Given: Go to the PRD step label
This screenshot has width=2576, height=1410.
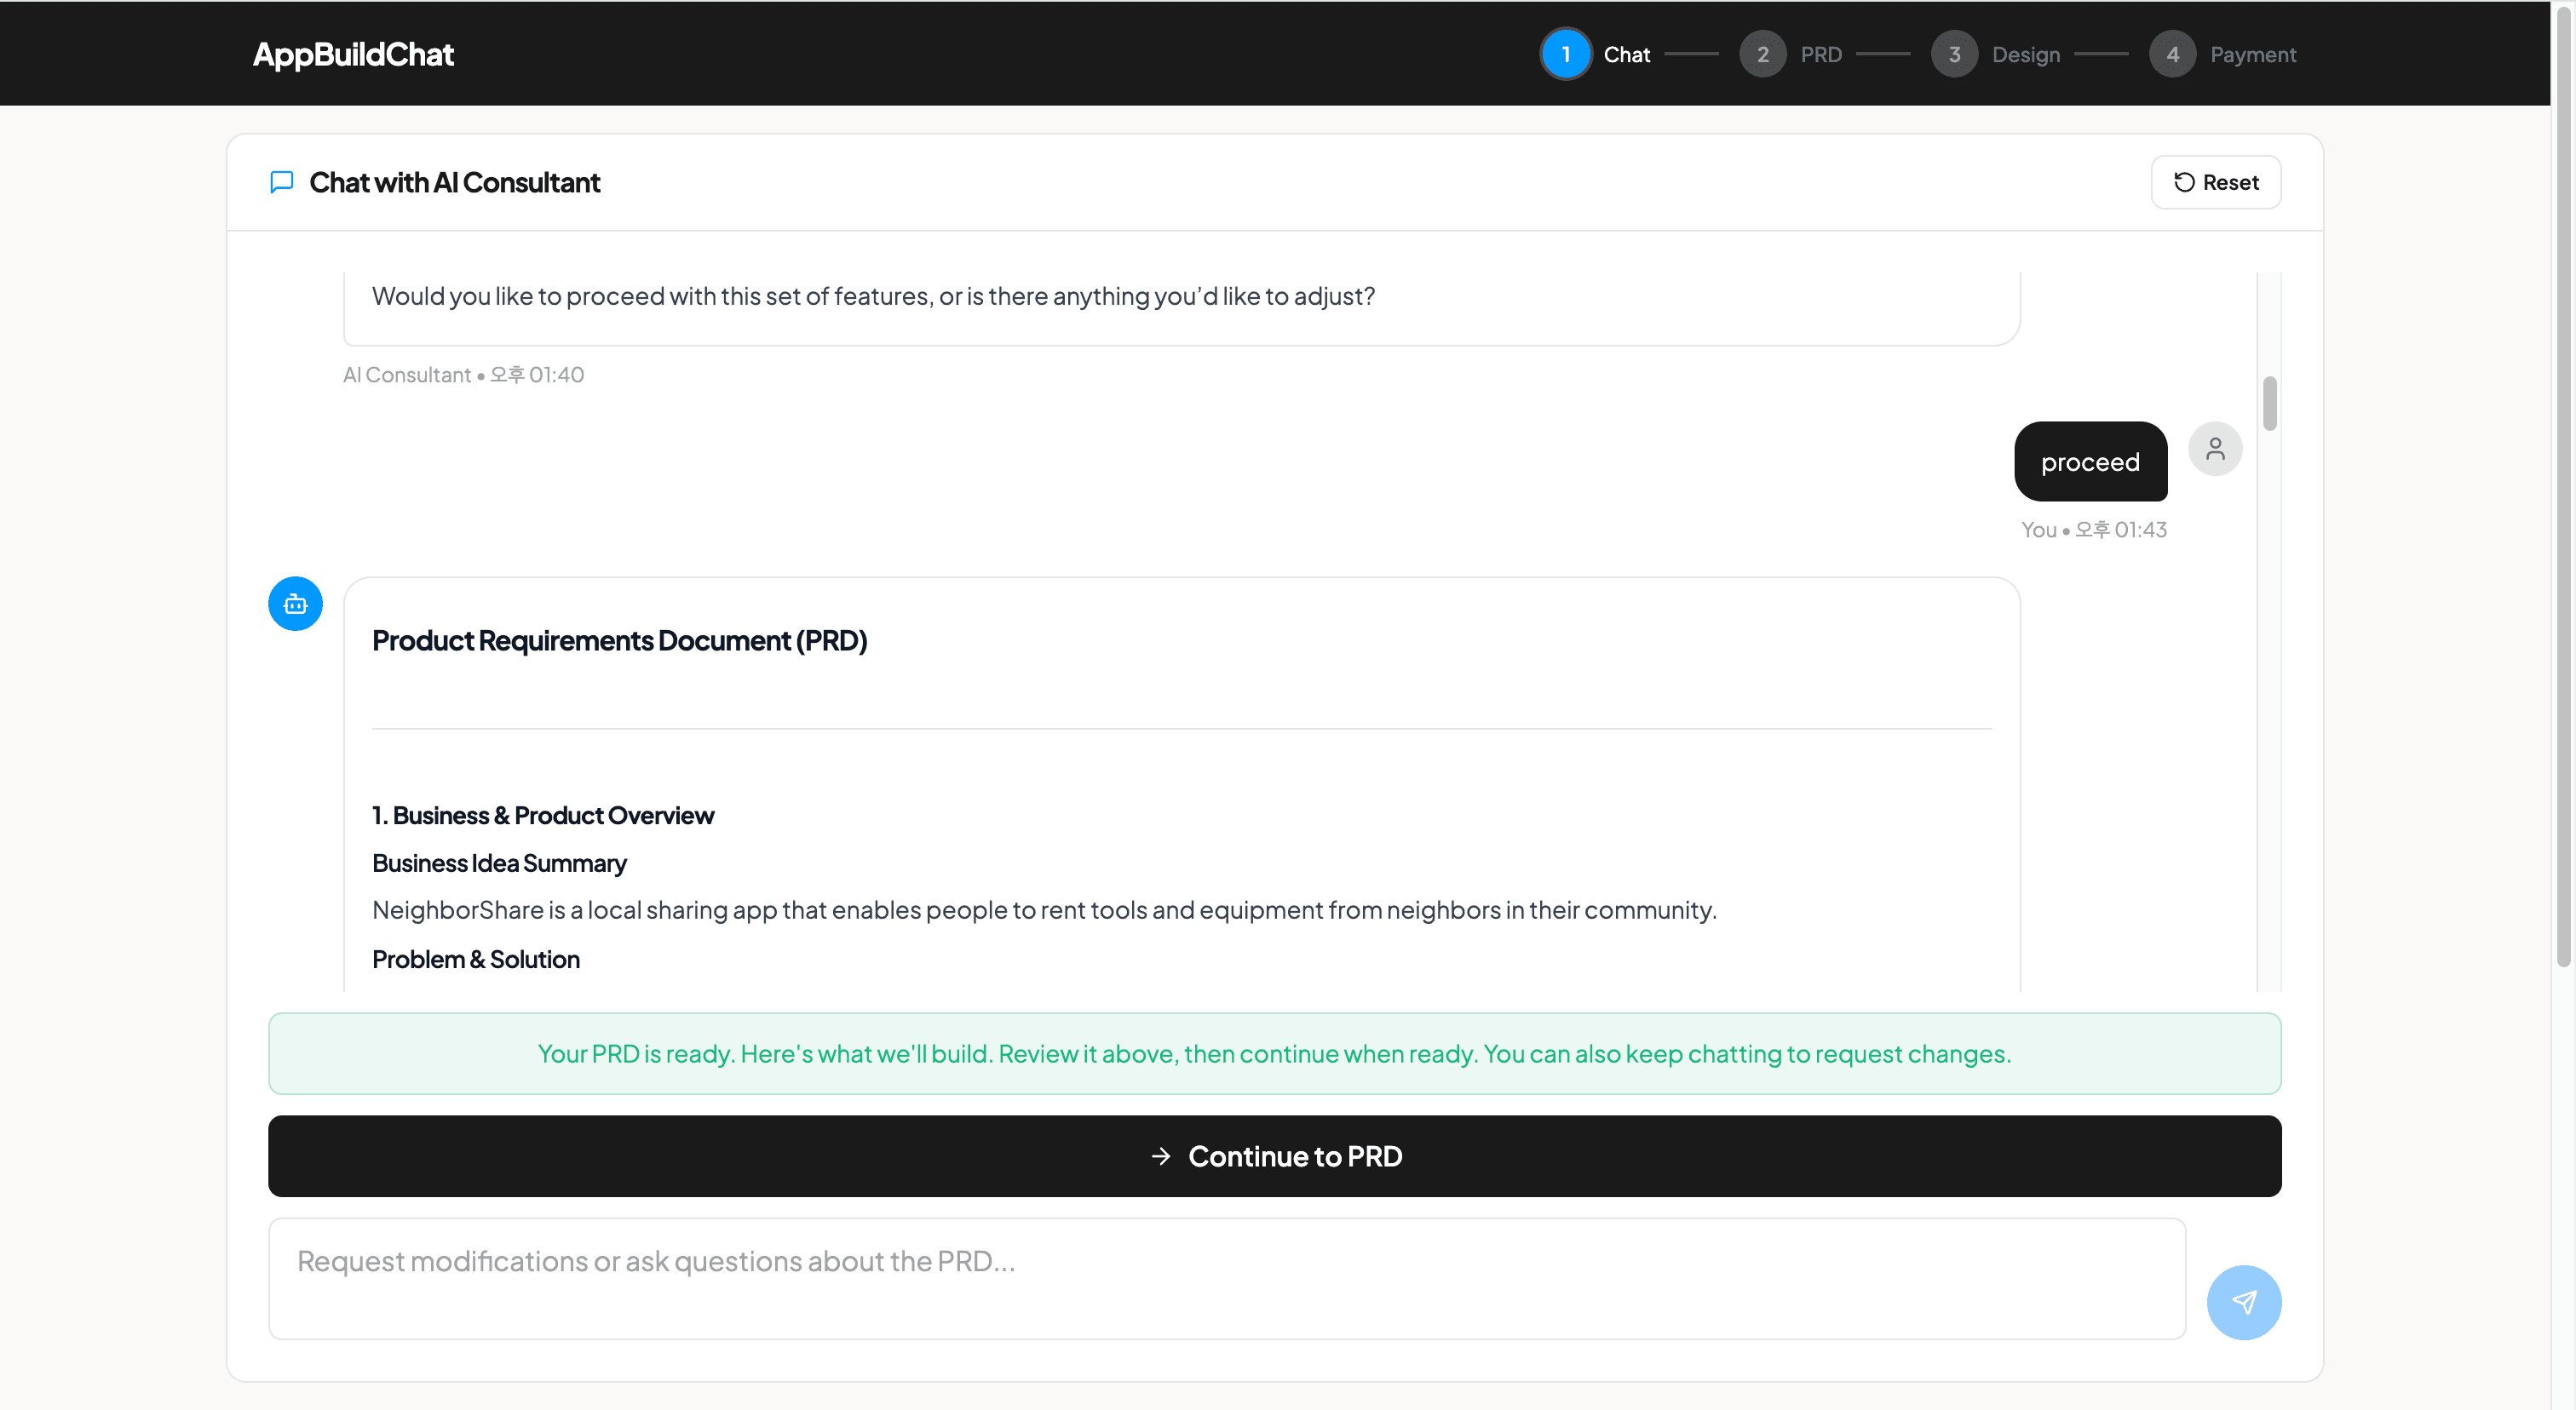Looking at the screenshot, I should [x=1821, y=55].
